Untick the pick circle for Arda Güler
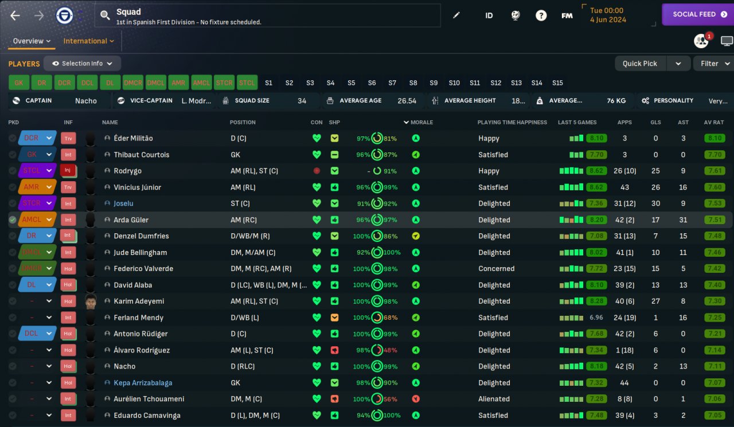The height and width of the screenshot is (427, 734). point(13,220)
